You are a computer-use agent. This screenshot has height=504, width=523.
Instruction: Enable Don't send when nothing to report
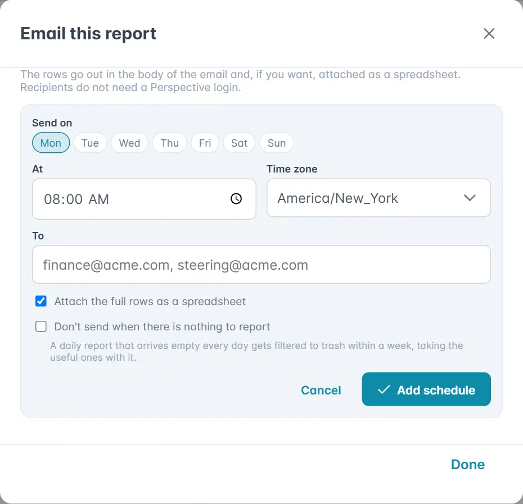click(41, 326)
